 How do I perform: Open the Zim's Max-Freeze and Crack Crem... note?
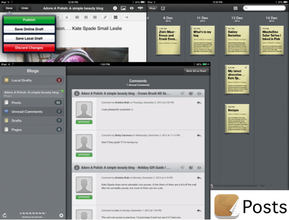click(168, 40)
